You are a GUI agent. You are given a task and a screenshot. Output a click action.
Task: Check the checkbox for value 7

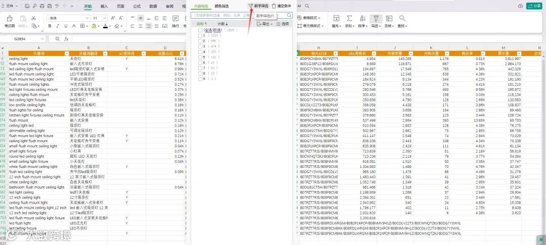pos(200,68)
